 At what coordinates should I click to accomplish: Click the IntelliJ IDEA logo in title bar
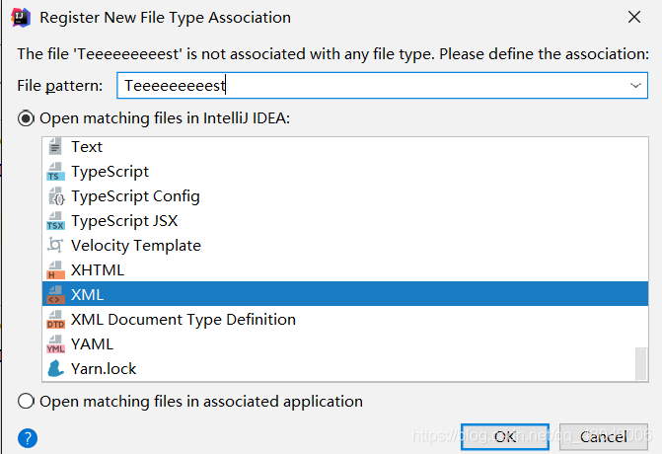tap(21, 18)
